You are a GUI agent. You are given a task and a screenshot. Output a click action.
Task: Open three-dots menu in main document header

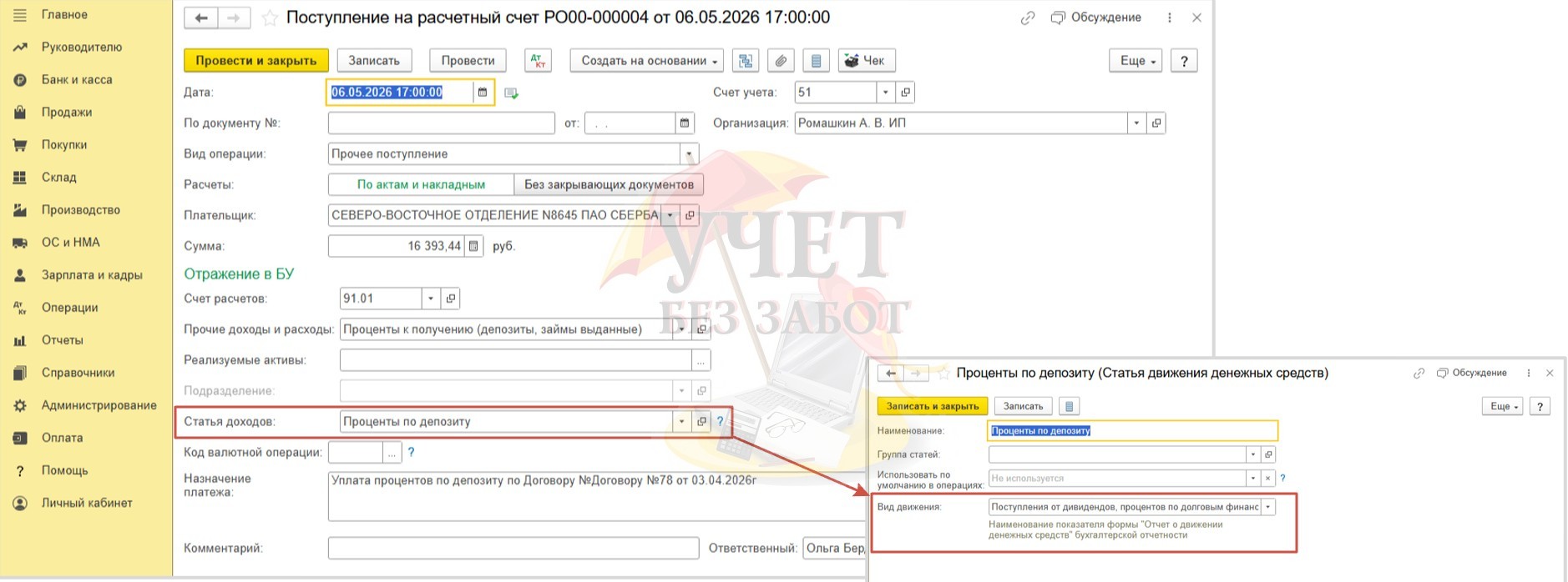[1169, 18]
